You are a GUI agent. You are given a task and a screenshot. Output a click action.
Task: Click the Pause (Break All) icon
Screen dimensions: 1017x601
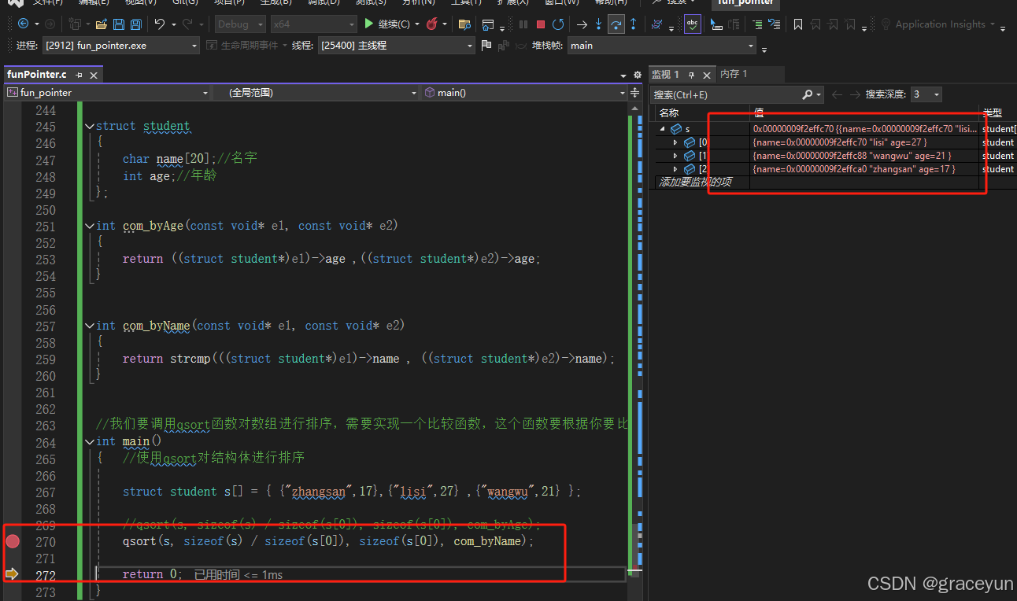[523, 24]
